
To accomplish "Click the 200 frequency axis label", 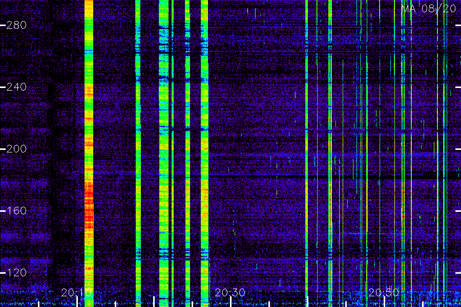I will click(x=16, y=149).
